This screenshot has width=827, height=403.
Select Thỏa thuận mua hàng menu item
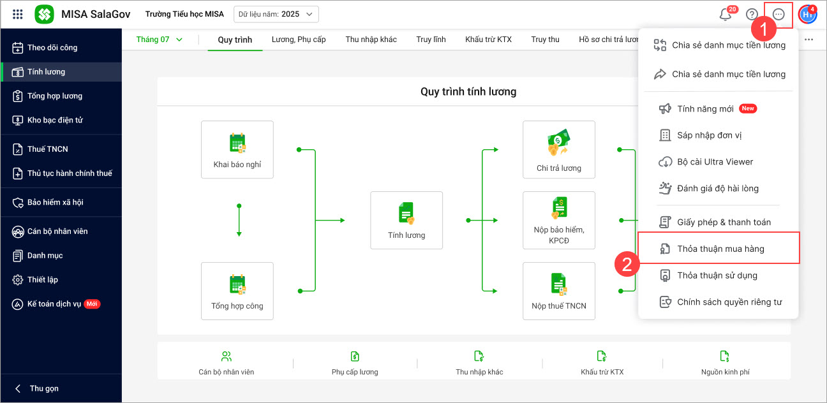point(720,249)
